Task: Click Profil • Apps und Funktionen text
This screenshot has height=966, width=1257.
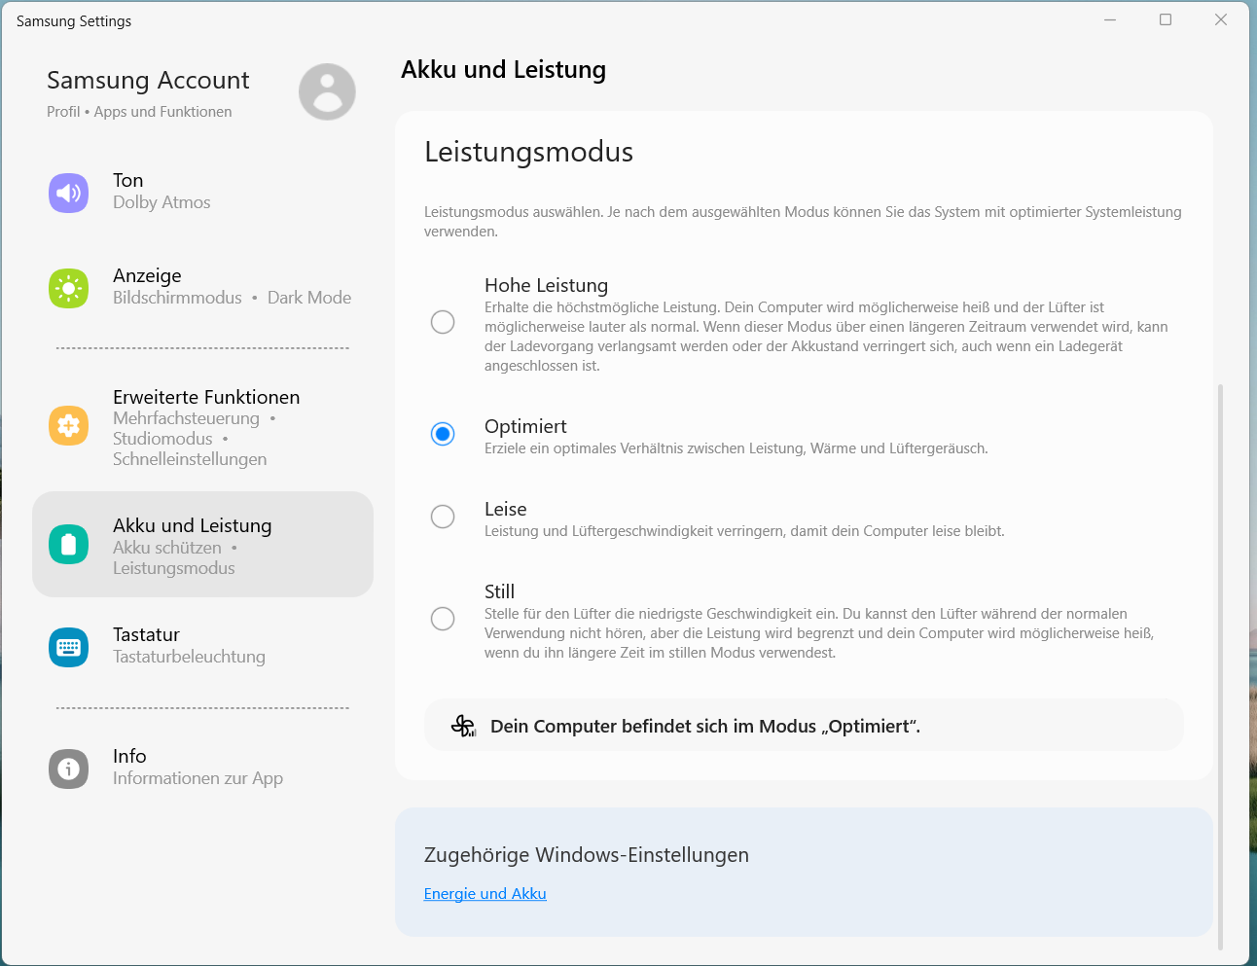Action: (139, 112)
